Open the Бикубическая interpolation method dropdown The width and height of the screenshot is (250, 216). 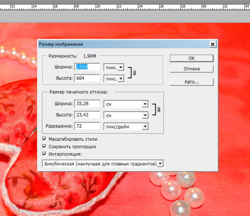click(x=103, y=164)
